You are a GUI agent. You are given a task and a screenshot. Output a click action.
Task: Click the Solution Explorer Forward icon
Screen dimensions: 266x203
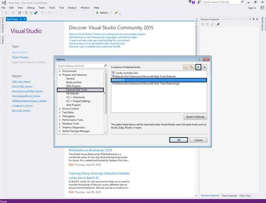click(207, 25)
